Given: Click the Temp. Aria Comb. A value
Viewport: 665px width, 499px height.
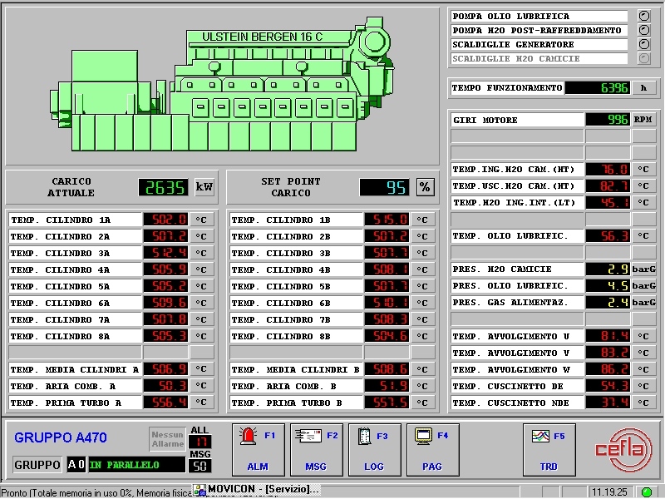Looking at the screenshot, I should 165,386.
